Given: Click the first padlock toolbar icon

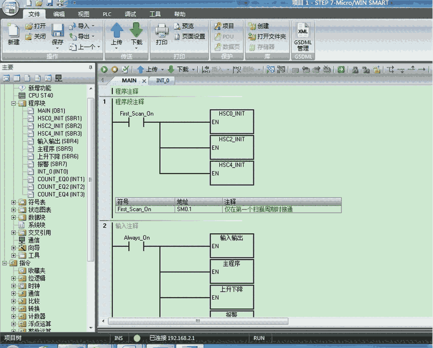Looking at the screenshot, I should tap(355, 70).
